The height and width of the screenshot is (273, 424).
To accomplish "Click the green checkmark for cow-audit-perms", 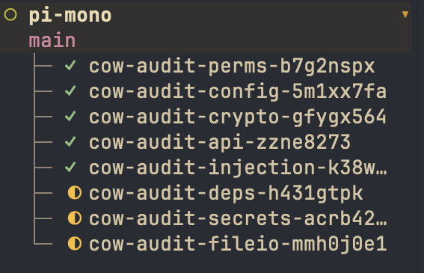I will (x=70, y=66).
